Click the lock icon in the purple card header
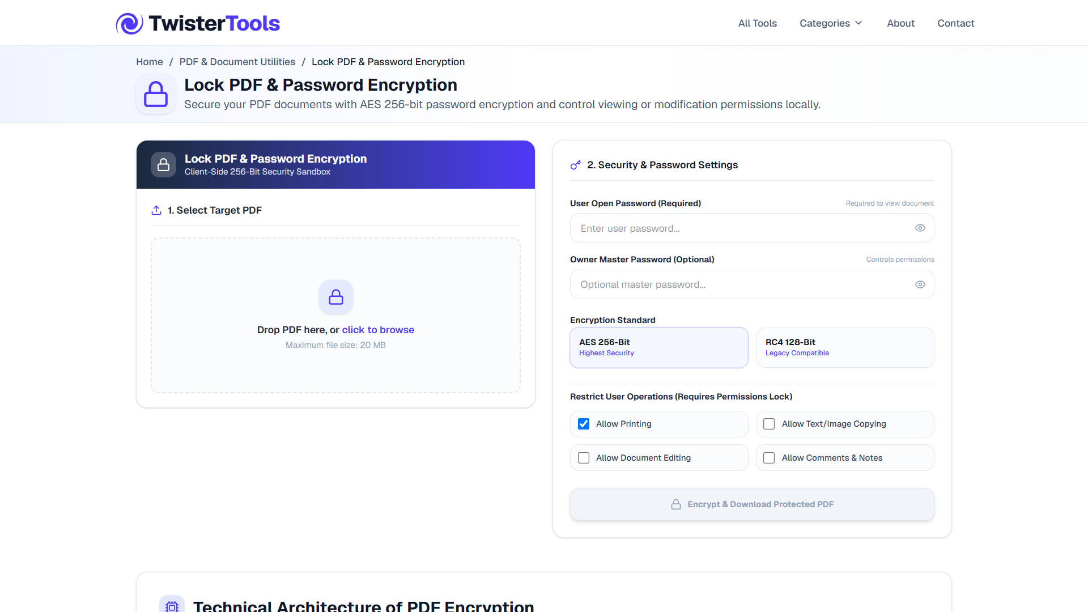1088x612 pixels. coord(163,165)
